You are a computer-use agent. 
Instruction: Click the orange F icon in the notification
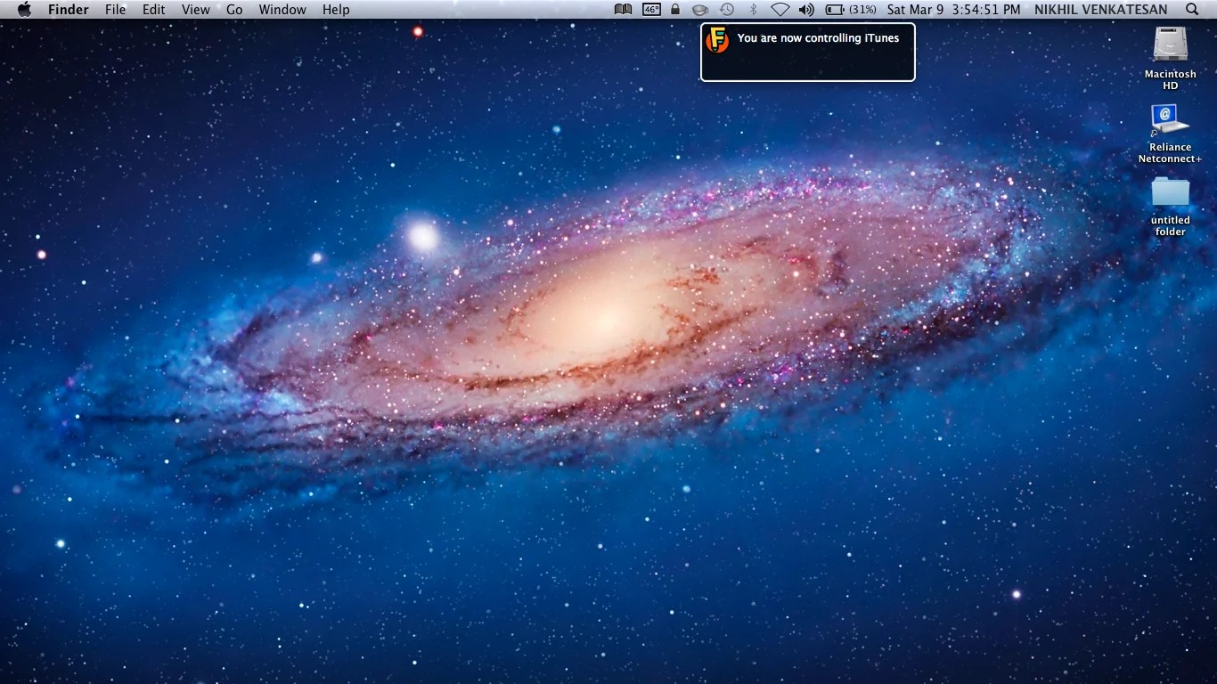point(717,40)
